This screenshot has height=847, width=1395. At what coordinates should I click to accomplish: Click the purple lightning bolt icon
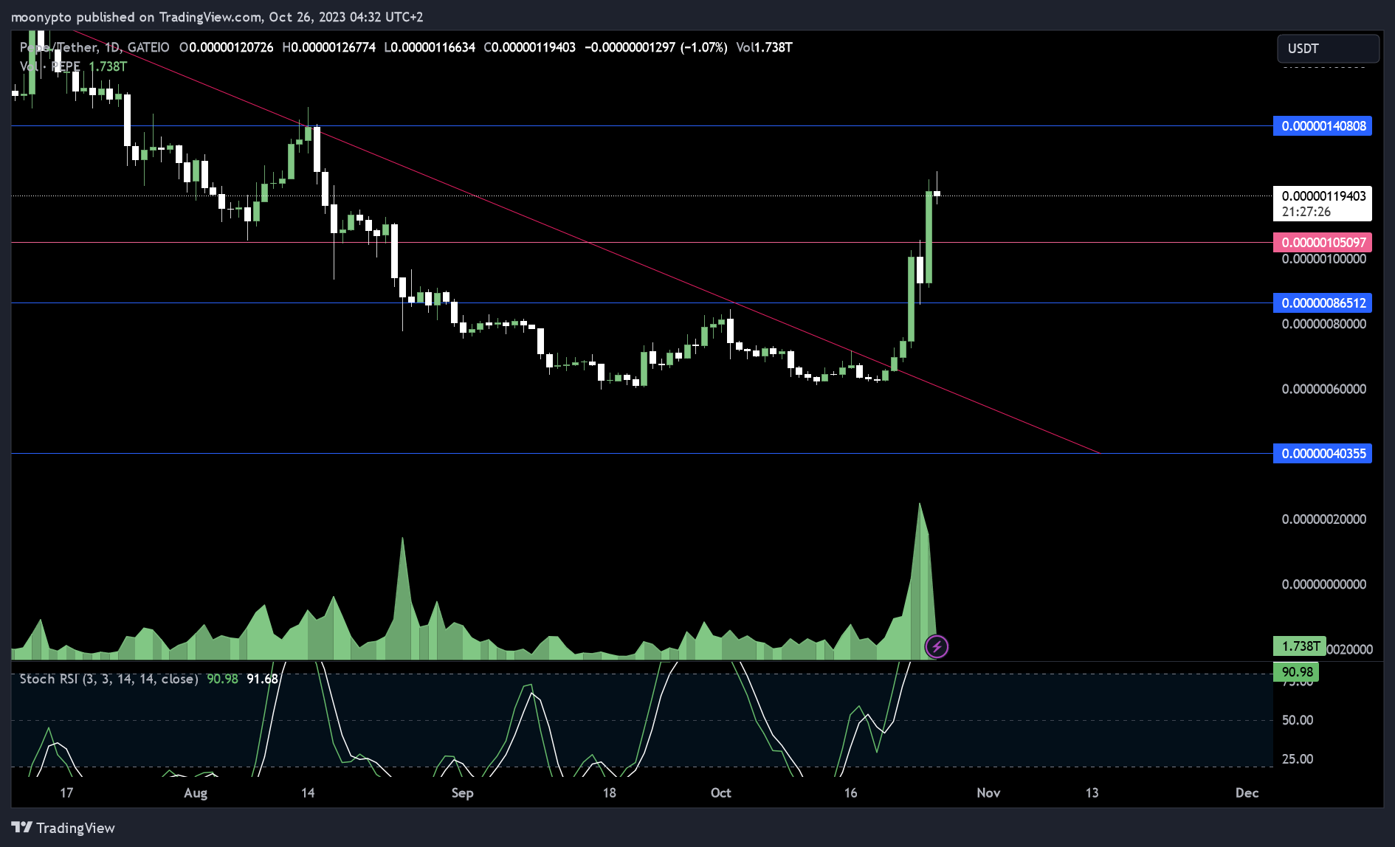[937, 647]
